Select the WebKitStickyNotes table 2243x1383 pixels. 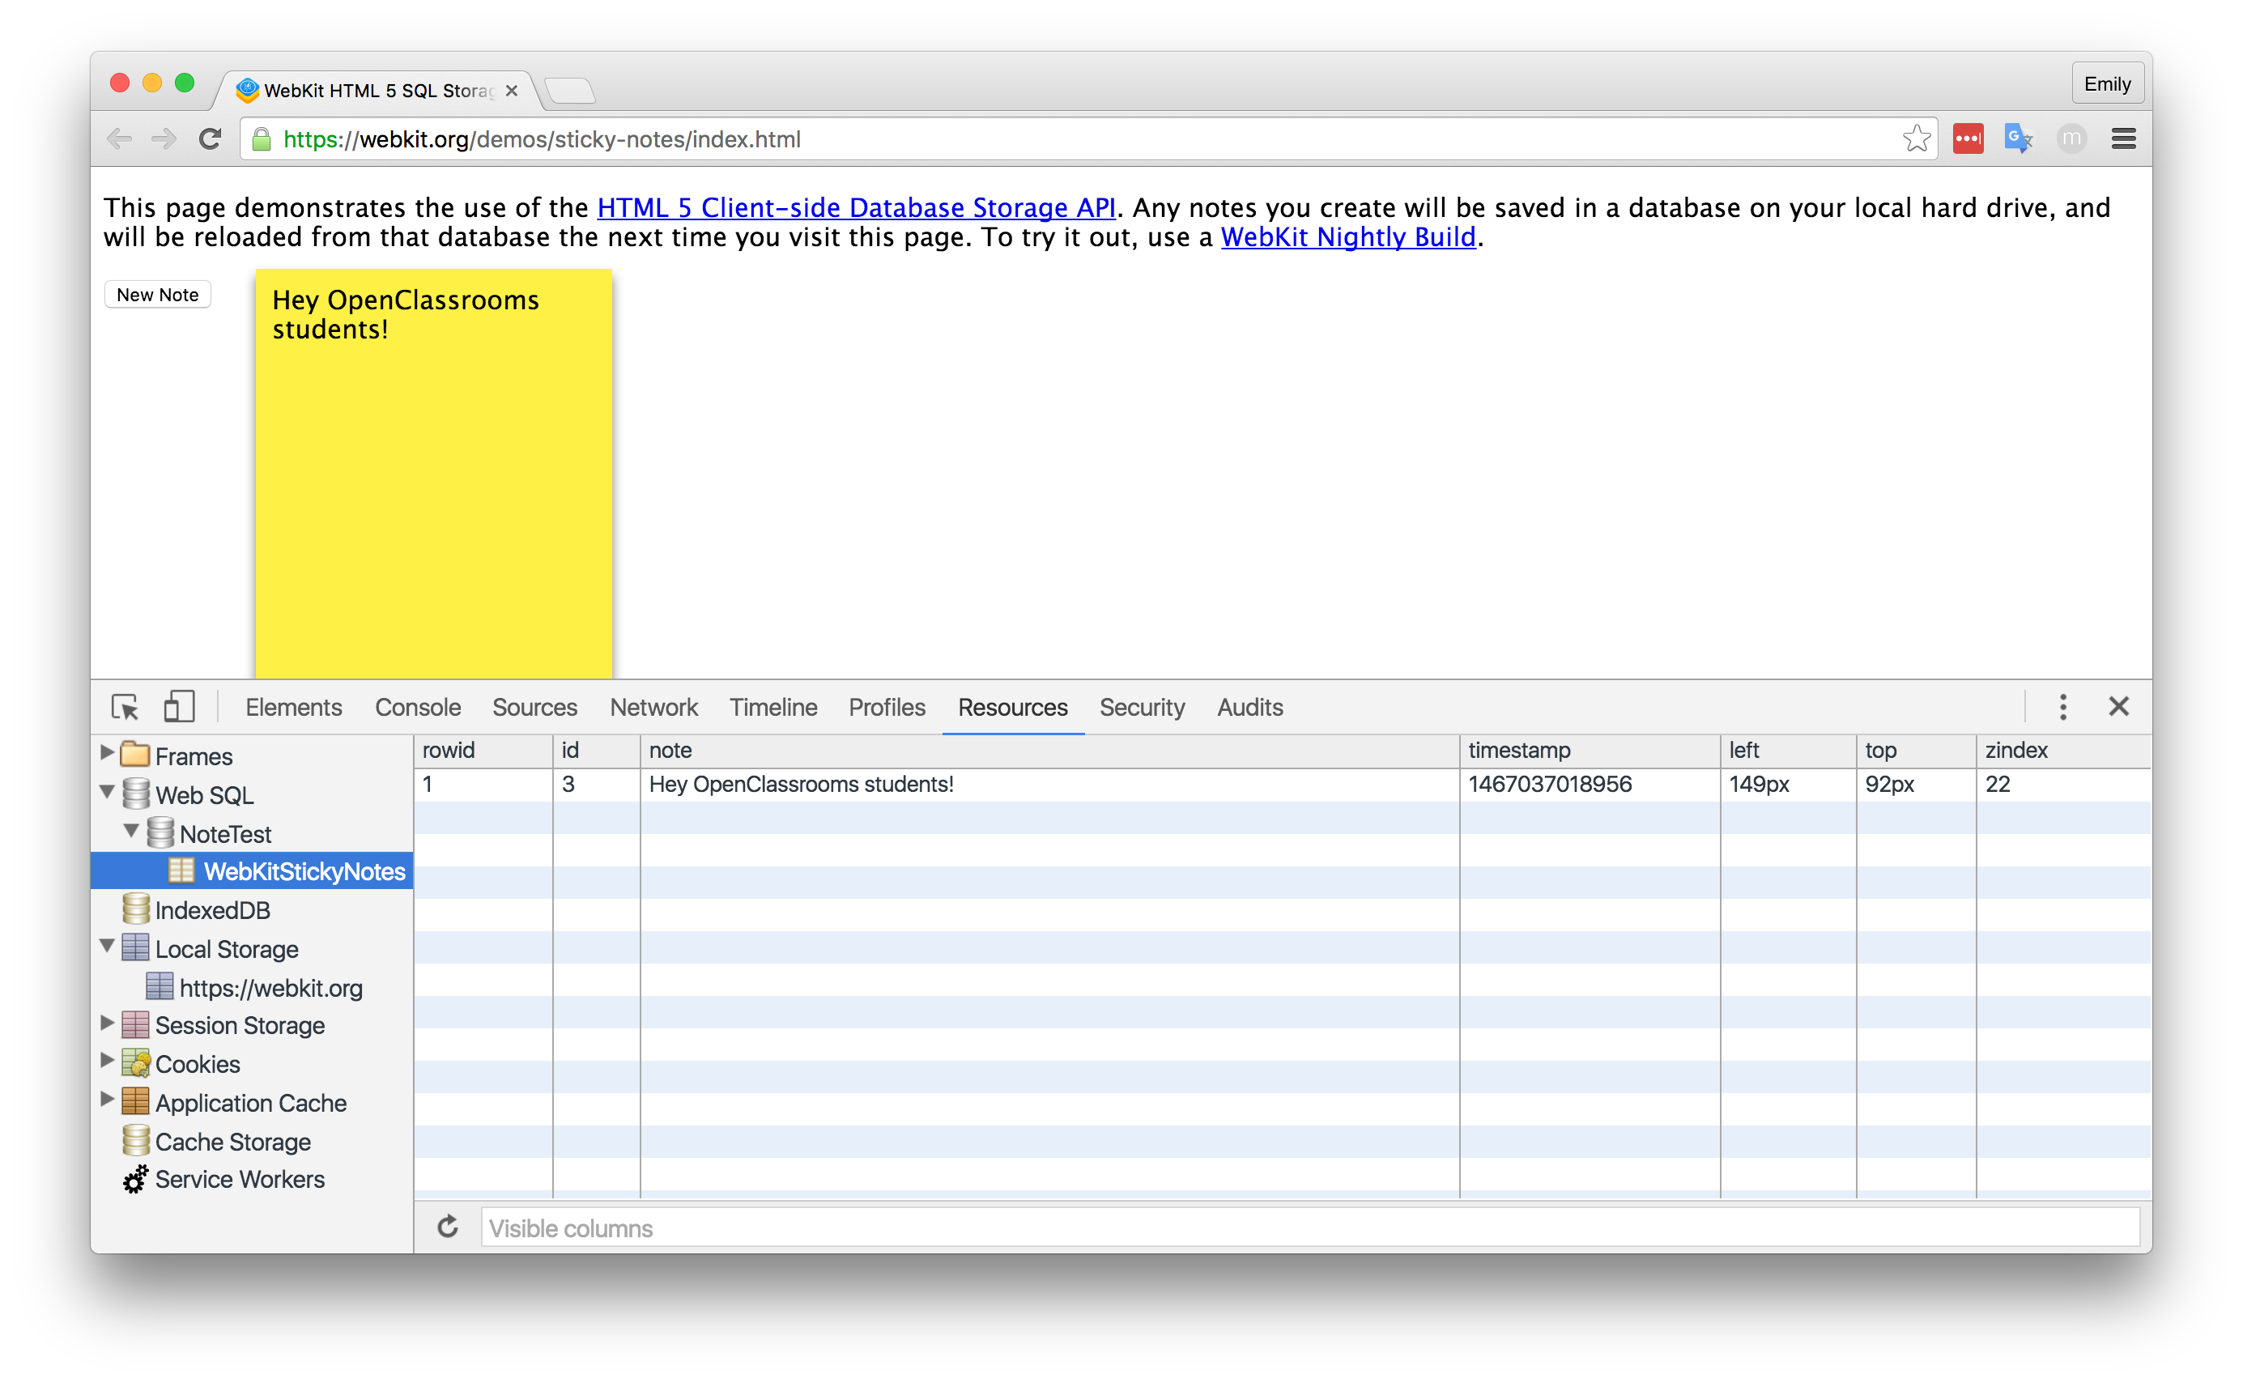(304, 872)
